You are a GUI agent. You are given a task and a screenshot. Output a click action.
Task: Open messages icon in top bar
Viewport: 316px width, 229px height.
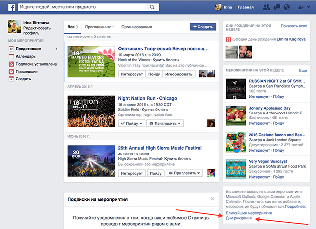[277, 7]
